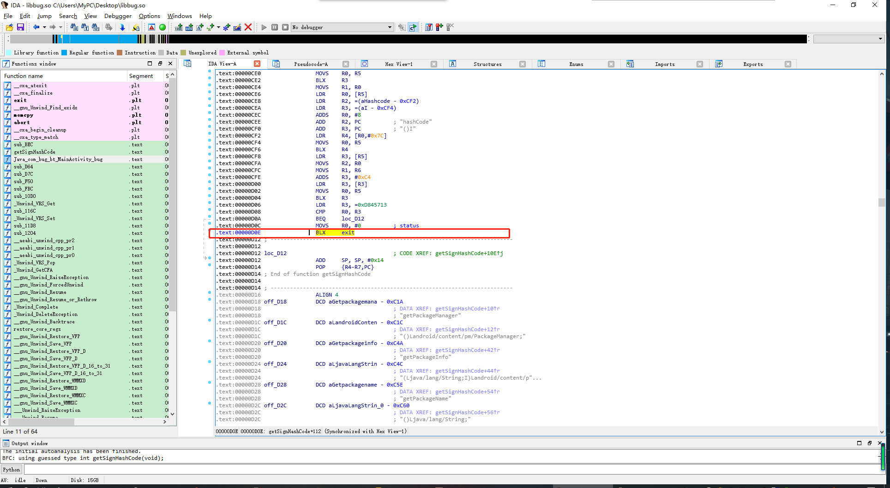Open the dropdown beside the structure icon
This screenshot has width=890, height=488.
click(218, 27)
